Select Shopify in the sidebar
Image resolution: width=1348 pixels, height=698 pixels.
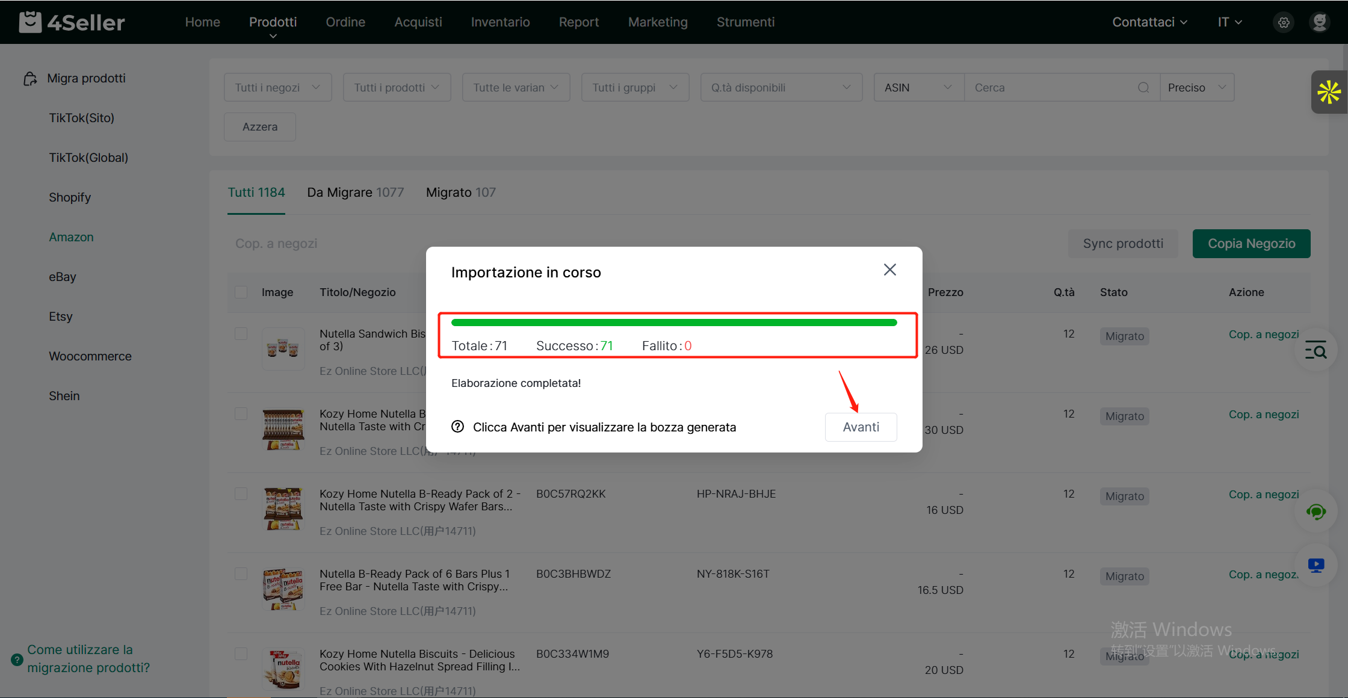pos(70,197)
